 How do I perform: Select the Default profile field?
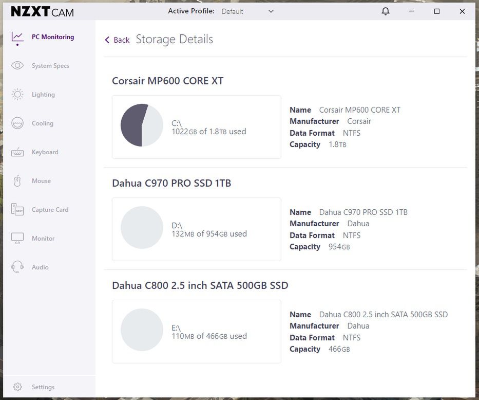(x=247, y=11)
